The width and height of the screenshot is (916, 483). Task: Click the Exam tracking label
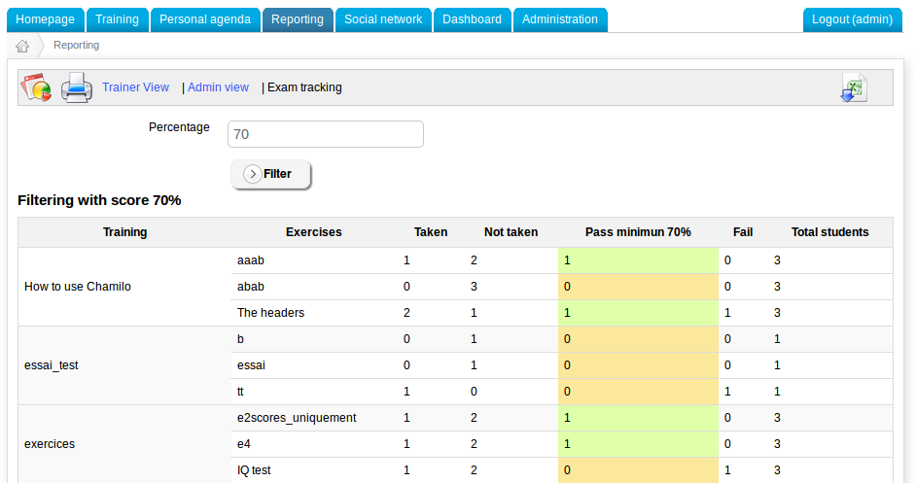tap(304, 87)
